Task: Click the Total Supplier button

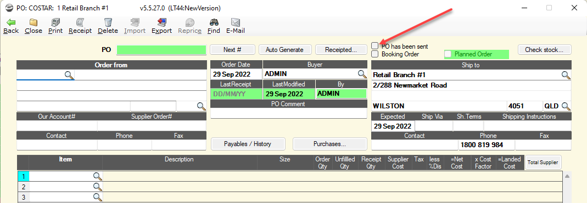Action: click(543, 163)
